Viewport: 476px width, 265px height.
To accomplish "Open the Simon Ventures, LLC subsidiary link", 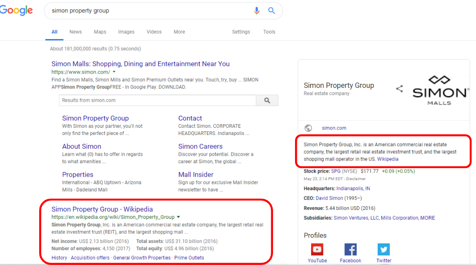I will (x=356, y=218).
